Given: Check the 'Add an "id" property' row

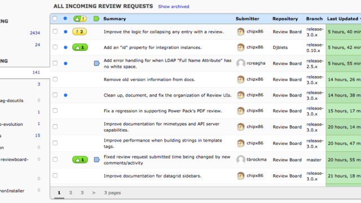Looking at the screenshot, I should click(55, 47).
